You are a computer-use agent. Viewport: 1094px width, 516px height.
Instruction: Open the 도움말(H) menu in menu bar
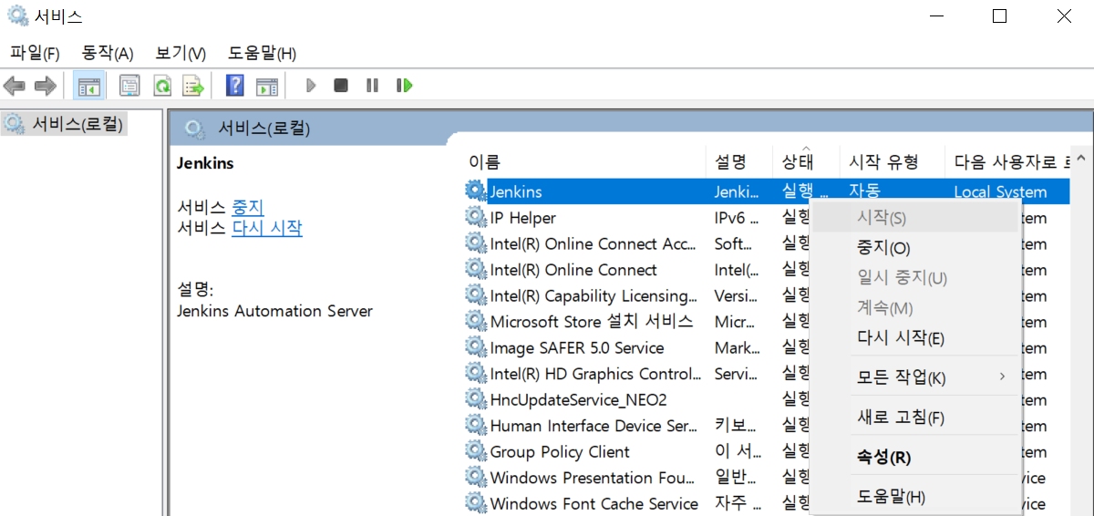[262, 53]
